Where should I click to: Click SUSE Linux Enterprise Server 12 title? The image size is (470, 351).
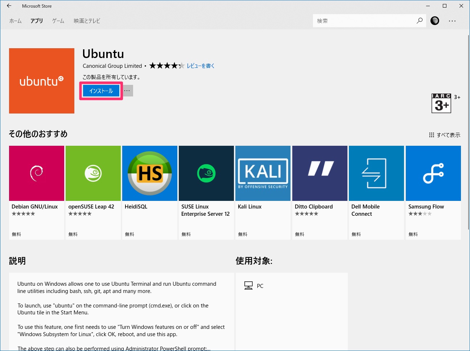(206, 210)
